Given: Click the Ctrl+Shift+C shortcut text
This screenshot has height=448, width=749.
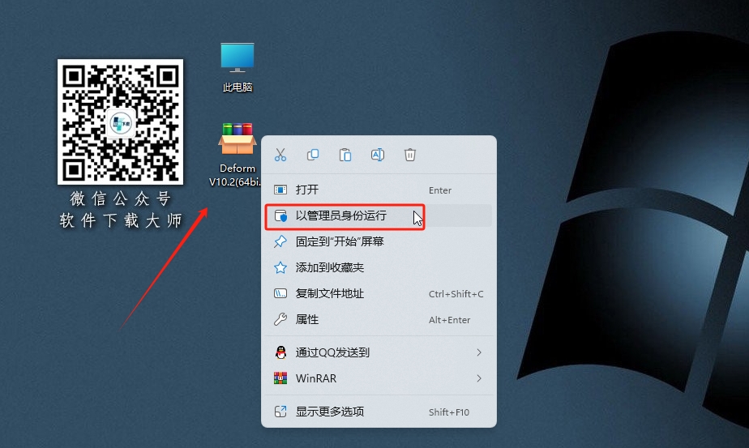Looking at the screenshot, I should point(456,294).
